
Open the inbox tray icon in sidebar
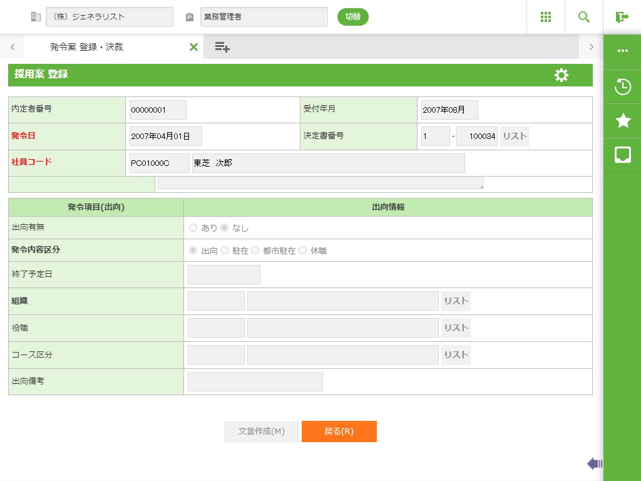(623, 155)
